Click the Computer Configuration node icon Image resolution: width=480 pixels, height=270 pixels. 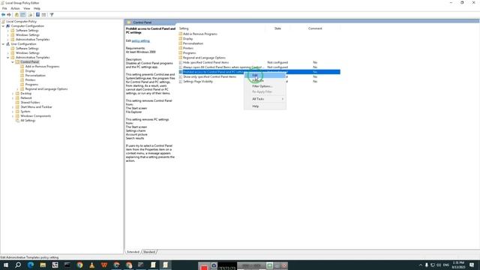(8, 26)
